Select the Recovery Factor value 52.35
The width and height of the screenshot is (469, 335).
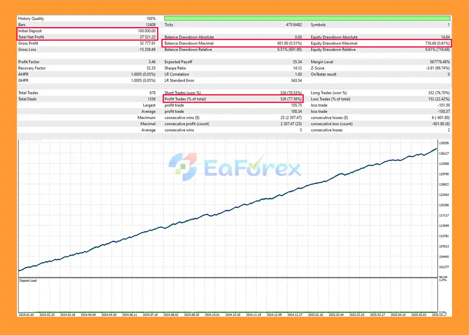pyautogui.click(x=150, y=68)
